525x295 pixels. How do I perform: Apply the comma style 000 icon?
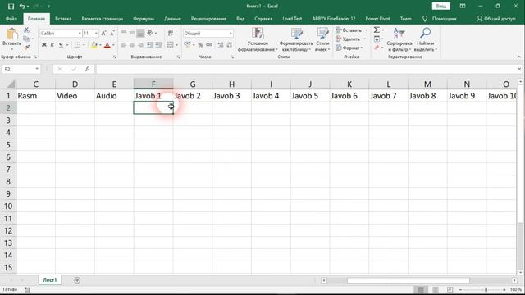[209, 45]
